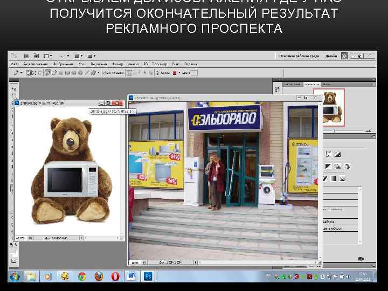Image resolution: width=388 pixels, height=291 pixels.
Task: Launch Adobe Bridge from the application bar
Action: [x=26, y=56]
